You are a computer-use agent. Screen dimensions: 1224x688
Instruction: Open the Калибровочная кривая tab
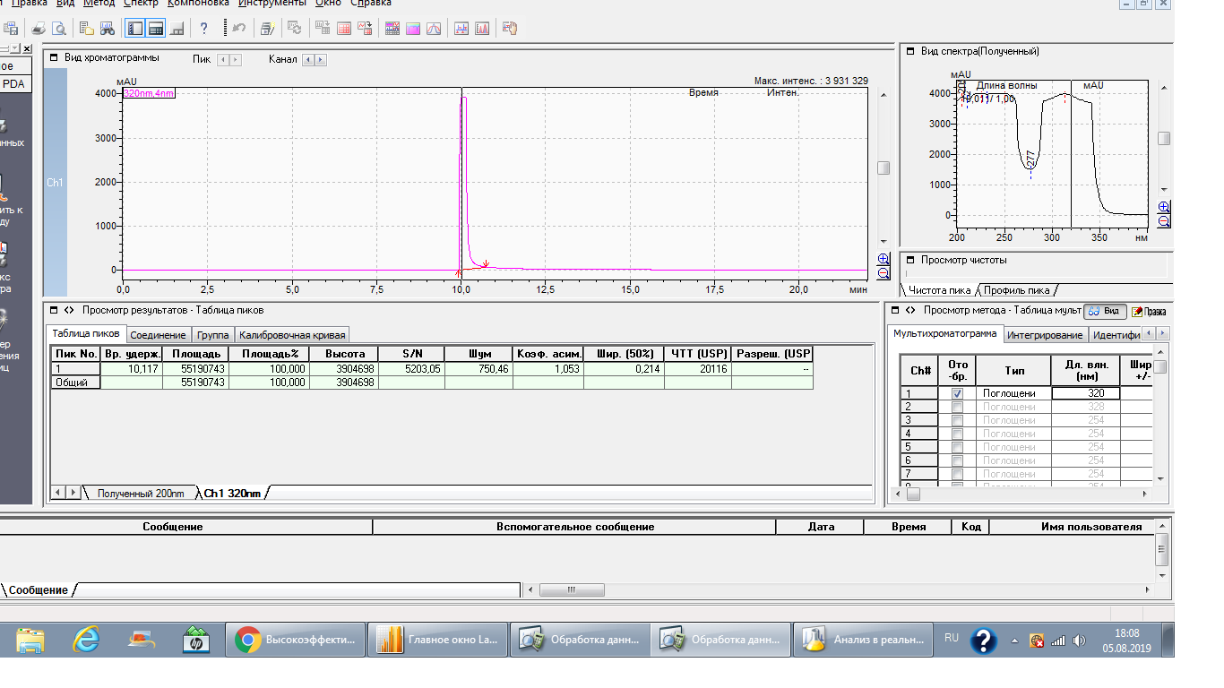pyautogui.click(x=291, y=335)
